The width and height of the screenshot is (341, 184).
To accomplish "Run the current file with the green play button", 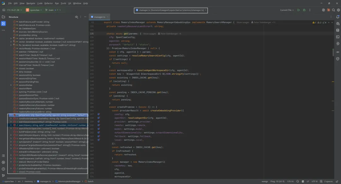I will click(x=298, y=10).
